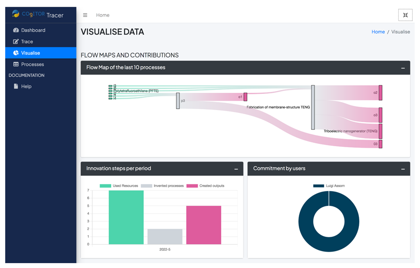
Task: Click the Home link in top navbar
Action: (102, 15)
